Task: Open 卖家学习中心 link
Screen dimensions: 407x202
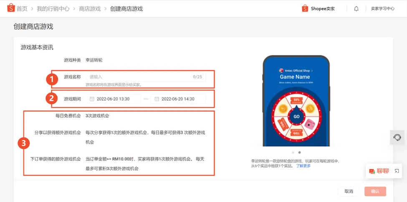Action: 383,9
